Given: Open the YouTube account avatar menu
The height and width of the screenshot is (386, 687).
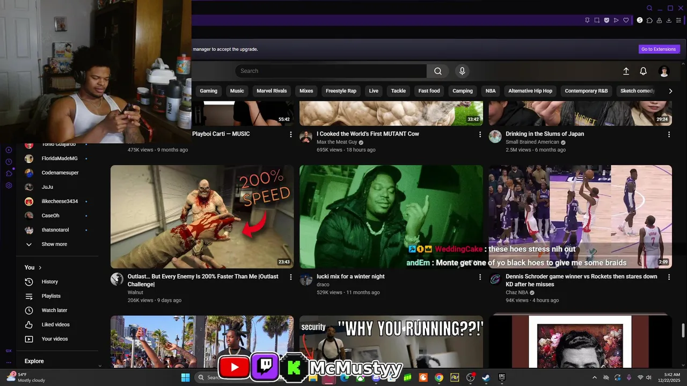Looking at the screenshot, I should click(664, 71).
